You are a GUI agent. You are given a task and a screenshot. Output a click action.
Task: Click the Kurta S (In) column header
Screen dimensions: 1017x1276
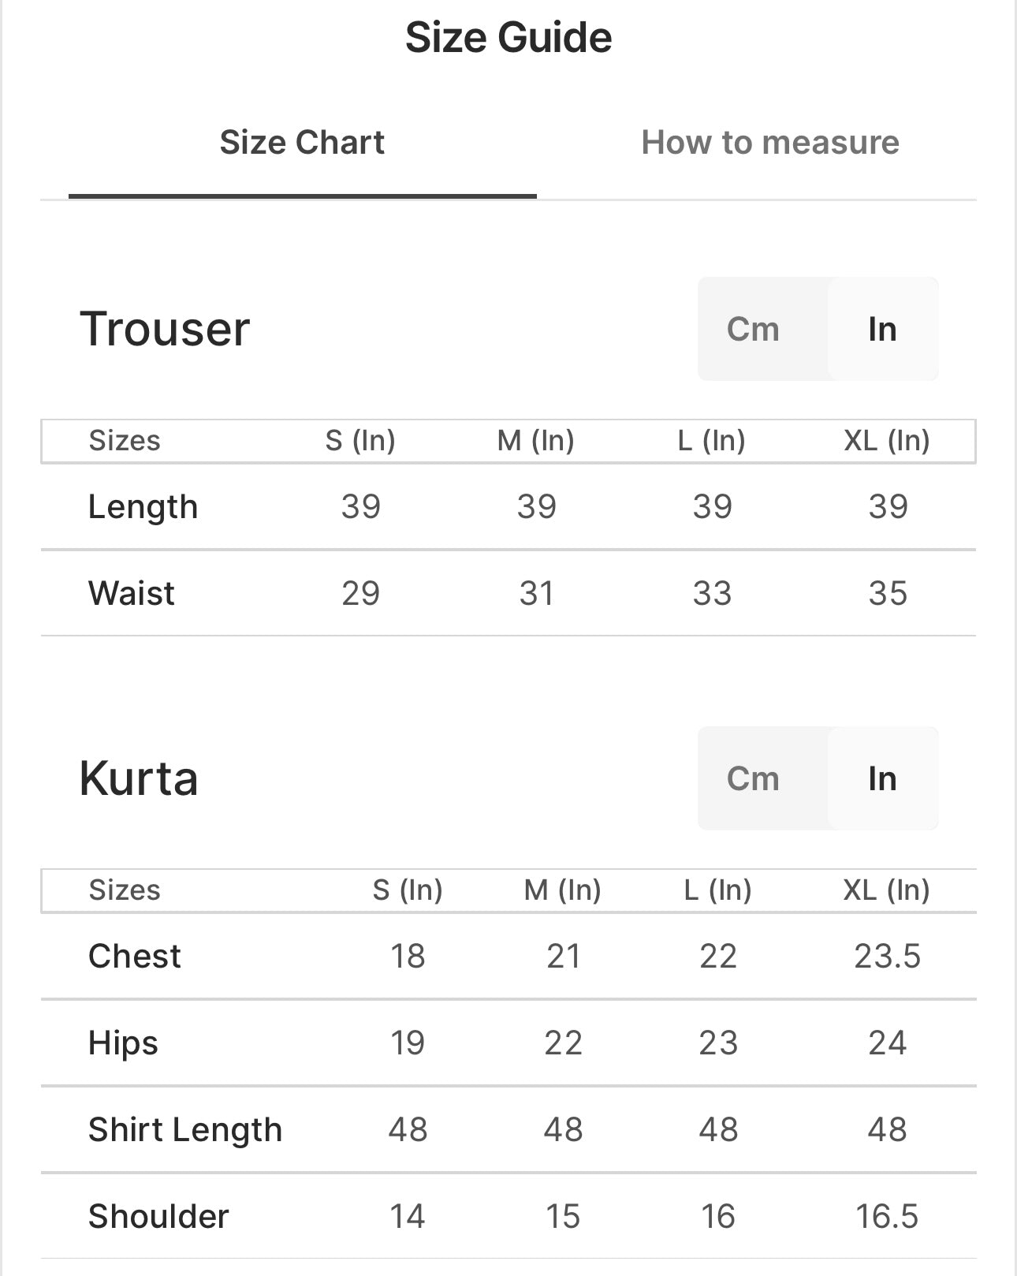[x=408, y=890]
